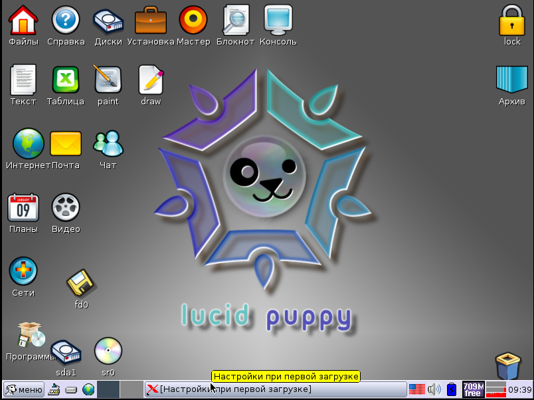
Task: Select the Настройки при первой загрузке taskbar window
Action: click(275, 389)
